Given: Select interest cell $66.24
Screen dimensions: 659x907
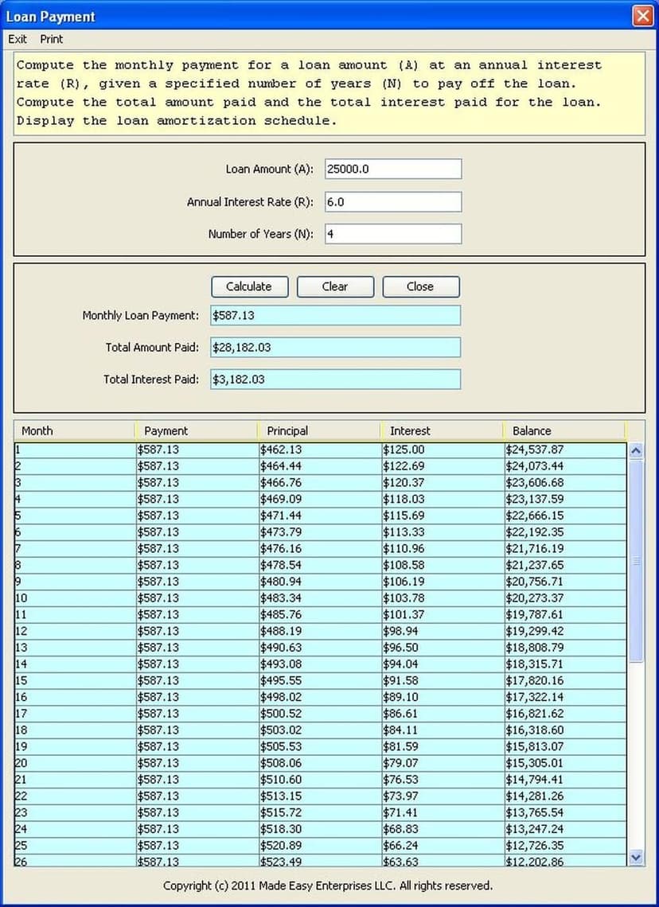Looking at the screenshot, I should (443, 845).
